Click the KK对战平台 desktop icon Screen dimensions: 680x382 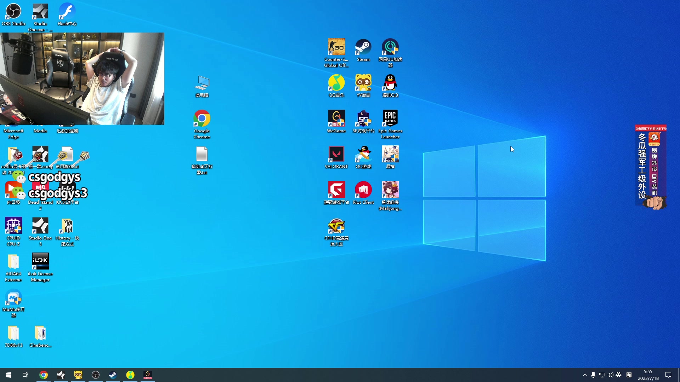[x=67, y=193]
